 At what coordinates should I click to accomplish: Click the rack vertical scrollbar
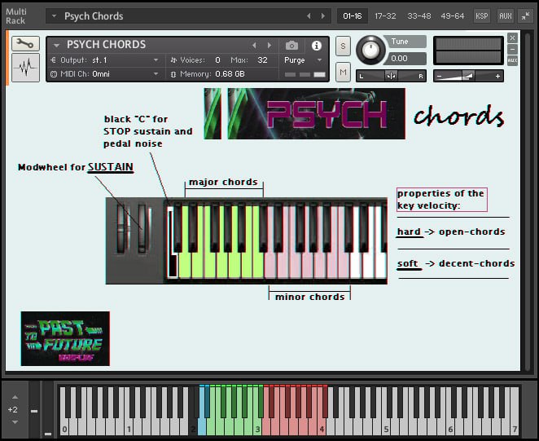pyautogui.click(x=528, y=201)
